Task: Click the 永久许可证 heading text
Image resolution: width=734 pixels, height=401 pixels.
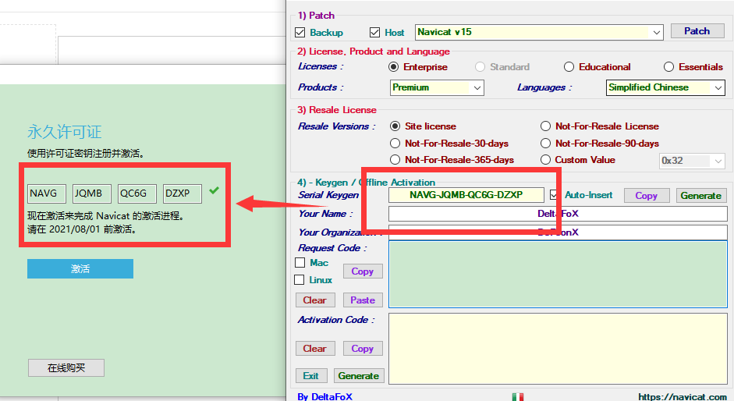Action: pos(64,132)
